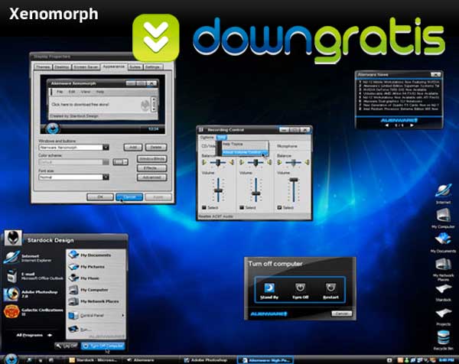This screenshot has height=364, width=459.
Task: Click Log Off in the start menu
Action: tap(67, 346)
